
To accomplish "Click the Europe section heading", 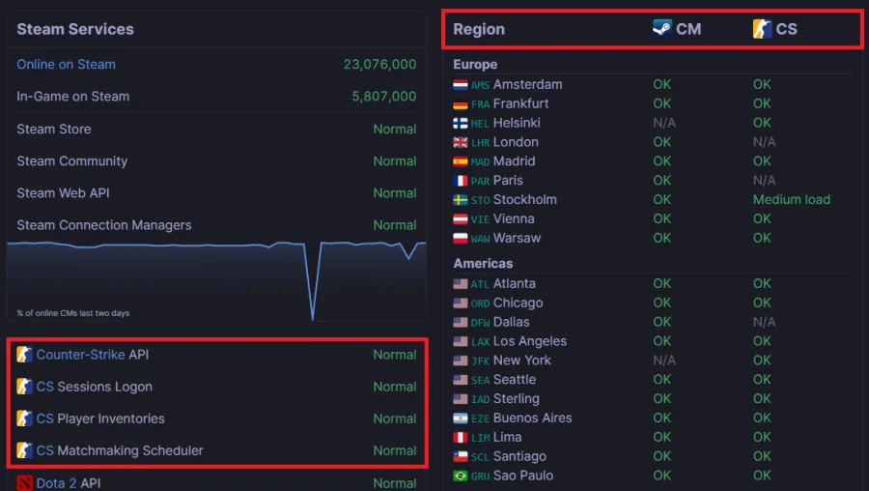I will (475, 65).
